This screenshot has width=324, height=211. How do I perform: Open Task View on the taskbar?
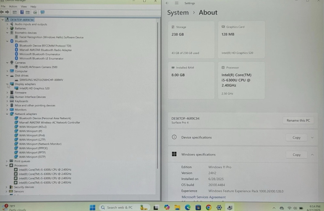(156, 207)
